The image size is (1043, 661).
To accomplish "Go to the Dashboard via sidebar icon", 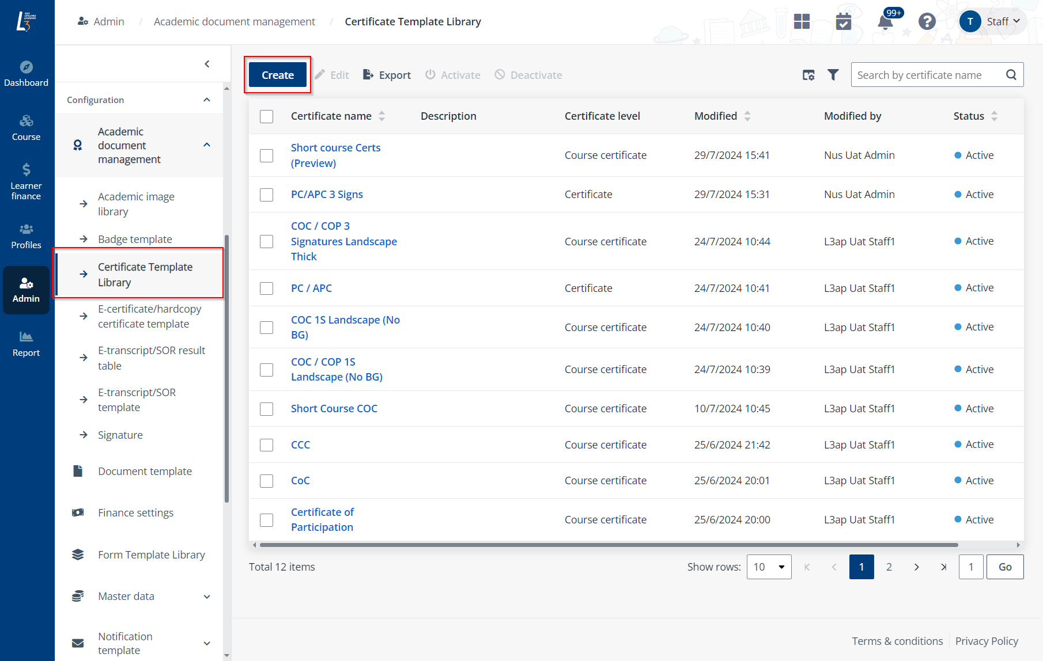I will (27, 73).
